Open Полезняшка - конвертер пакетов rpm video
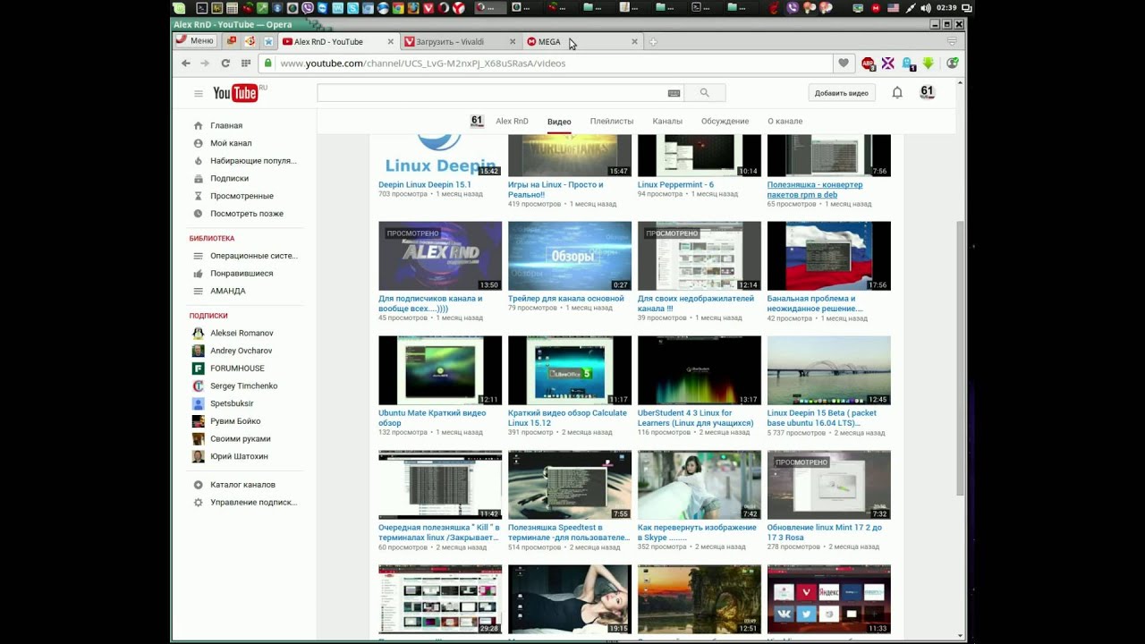This screenshot has width=1145, height=644. click(x=815, y=190)
